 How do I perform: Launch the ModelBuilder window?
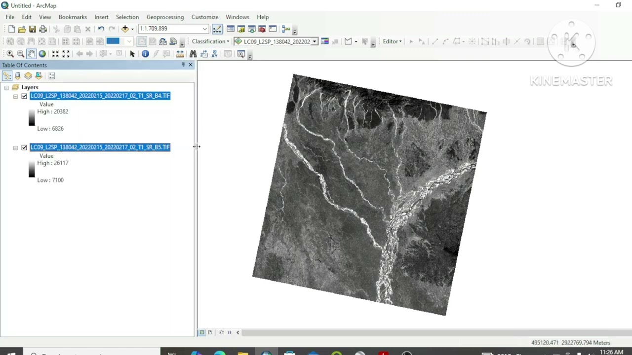pos(286,29)
